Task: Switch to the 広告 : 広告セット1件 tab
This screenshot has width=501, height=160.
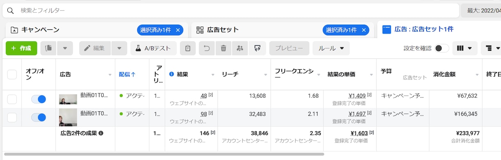Action: click(424, 29)
